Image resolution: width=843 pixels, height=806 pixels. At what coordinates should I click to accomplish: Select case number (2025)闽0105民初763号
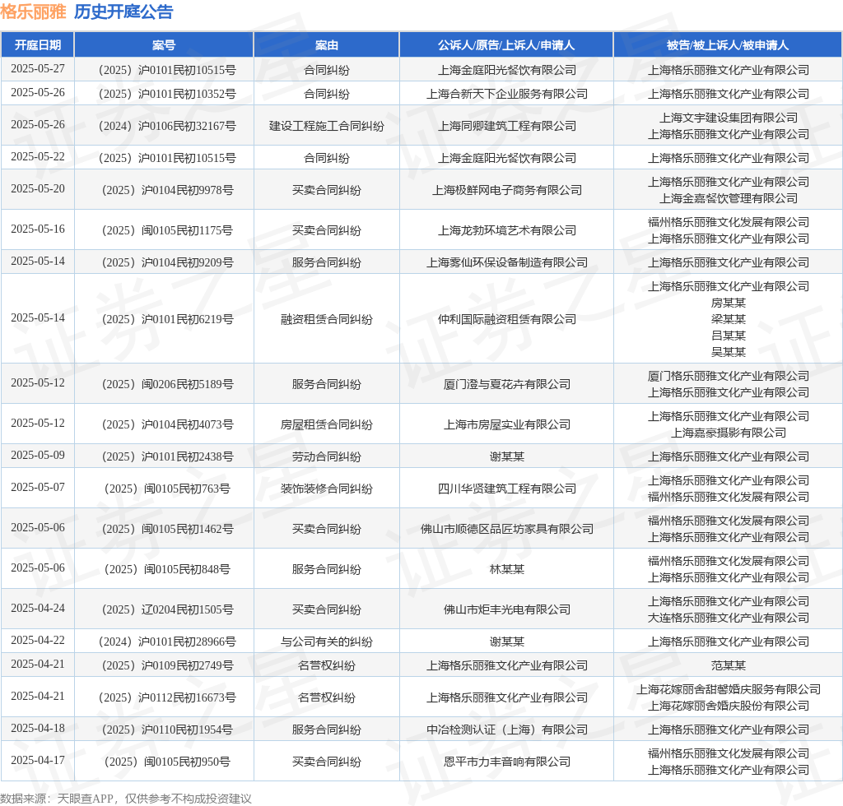click(x=167, y=489)
